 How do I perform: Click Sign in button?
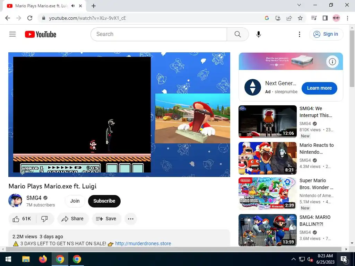coord(326,34)
